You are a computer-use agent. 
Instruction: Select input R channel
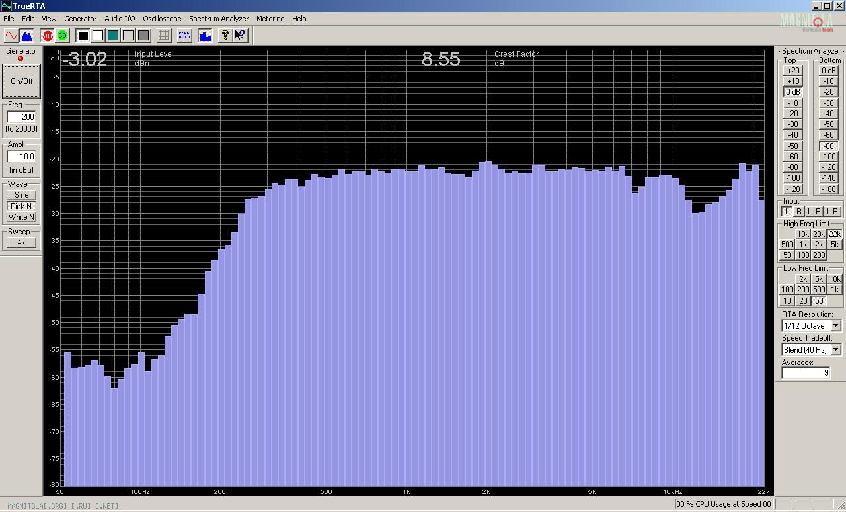point(799,212)
